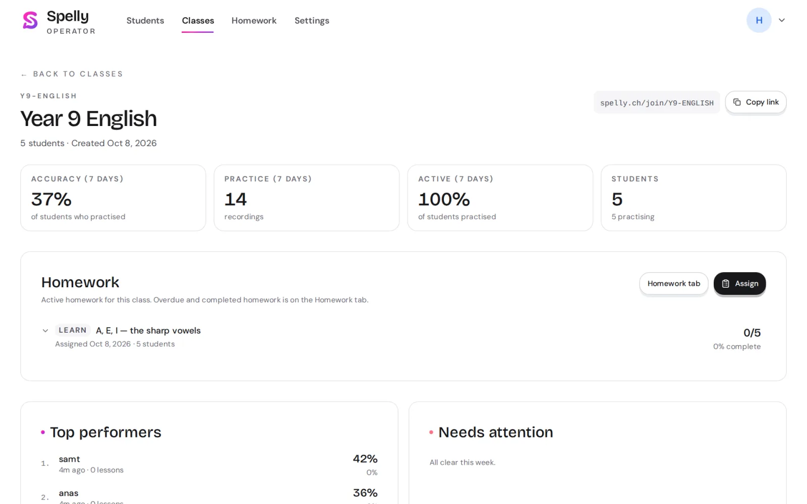Open the Homework tab button
The width and height of the screenshot is (807, 504).
(674, 284)
